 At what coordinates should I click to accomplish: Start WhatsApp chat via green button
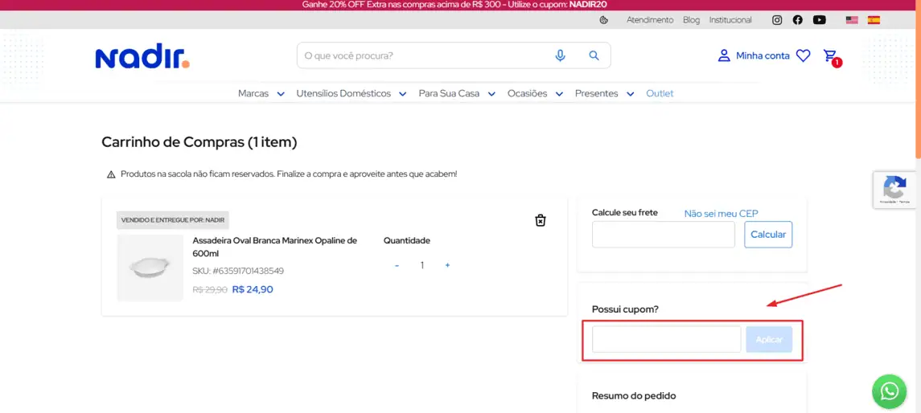889,391
